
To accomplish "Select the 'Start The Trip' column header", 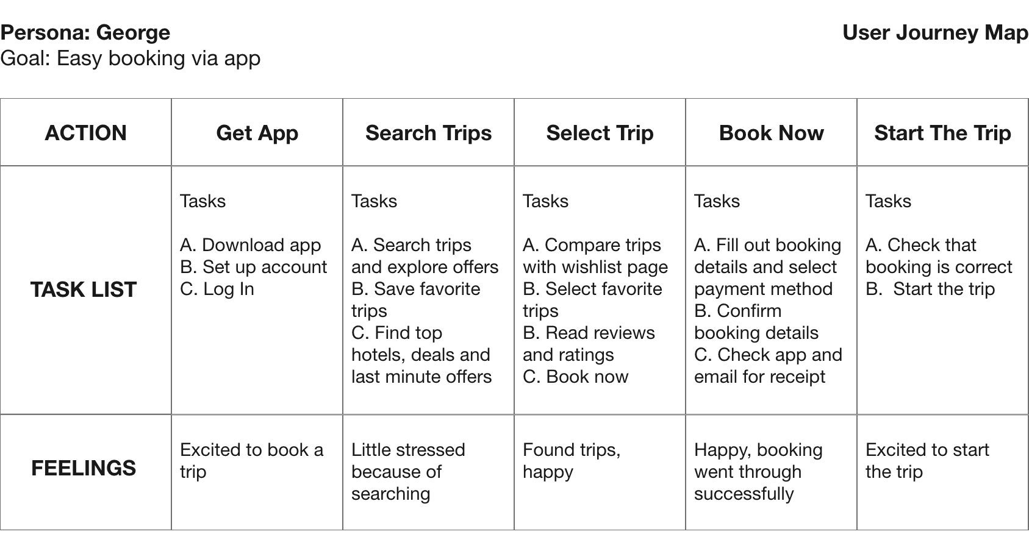I will [x=942, y=133].
